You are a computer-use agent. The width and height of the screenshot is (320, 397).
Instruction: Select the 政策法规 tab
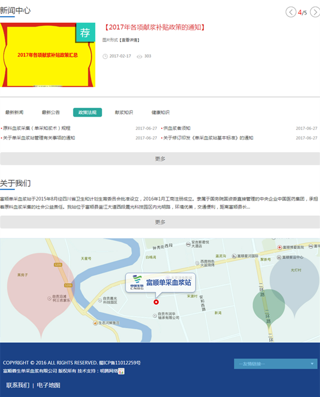click(x=87, y=112)
